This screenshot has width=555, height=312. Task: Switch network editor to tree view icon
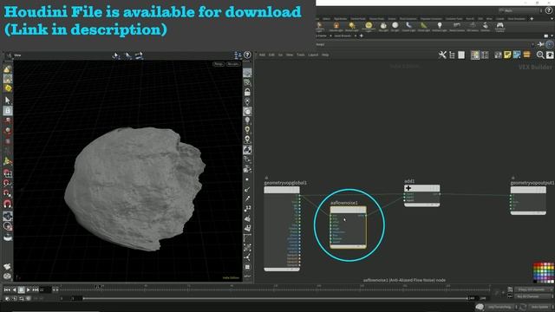tap(452, 55)
